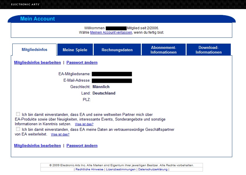246x175 pixels.
Task: Enable EA partner news consent checkbox
Action: [x=18, y=114]
